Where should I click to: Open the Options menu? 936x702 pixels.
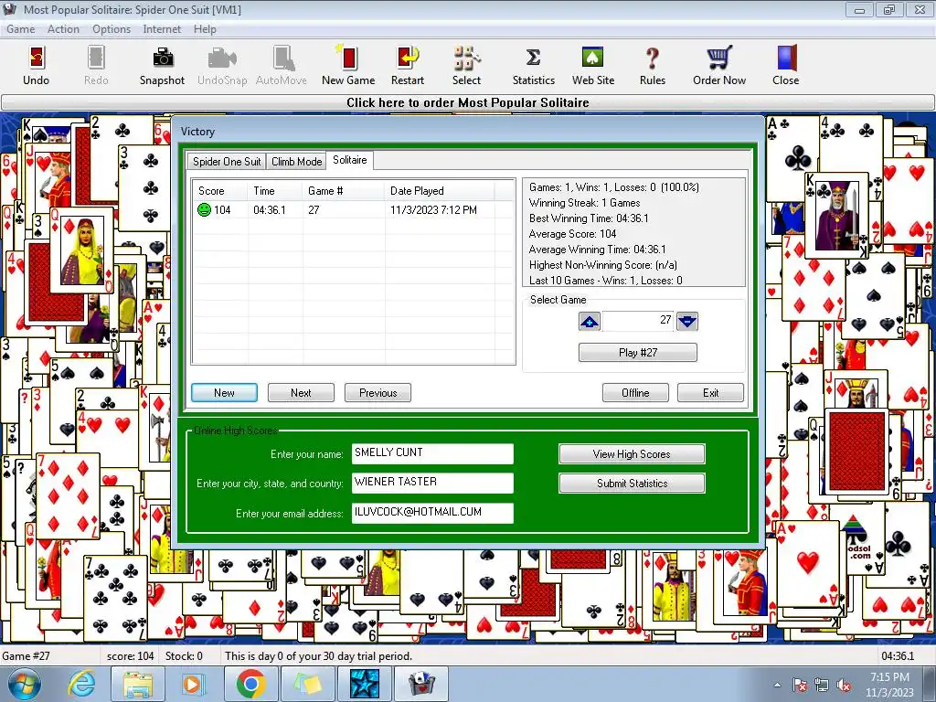tap(112, 29)
